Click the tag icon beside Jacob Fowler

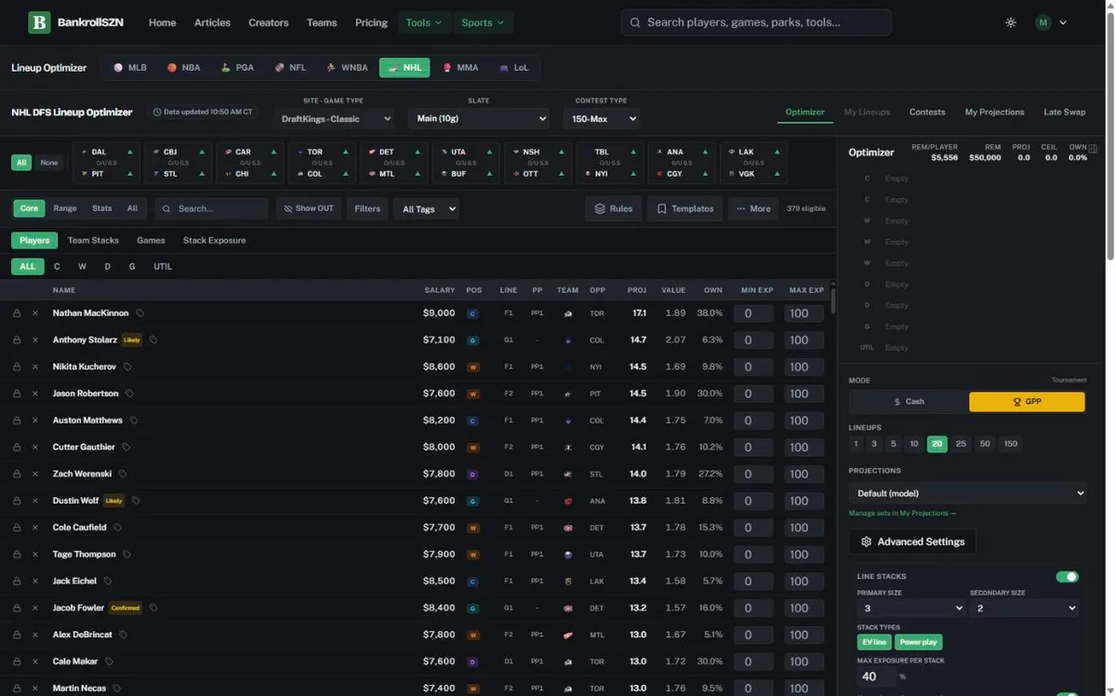[153, 608]
